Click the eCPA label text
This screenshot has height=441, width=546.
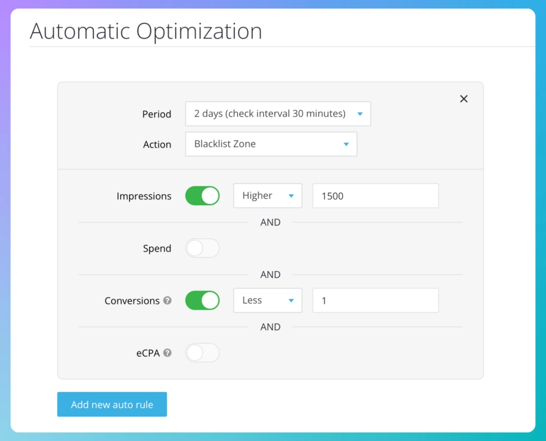pos(148,353)
